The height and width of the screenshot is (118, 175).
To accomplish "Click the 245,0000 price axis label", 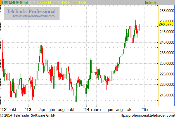I will 167,32.
